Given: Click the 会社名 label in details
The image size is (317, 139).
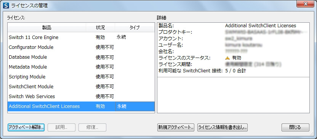Looking at the screenshot, I should tap(166, 52).
